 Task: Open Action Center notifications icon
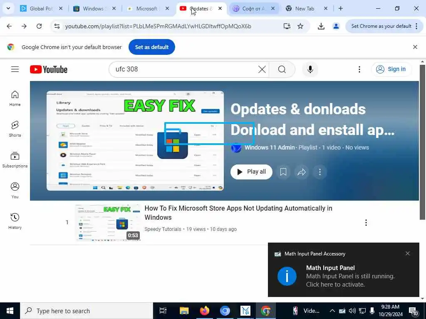[414, 312]
